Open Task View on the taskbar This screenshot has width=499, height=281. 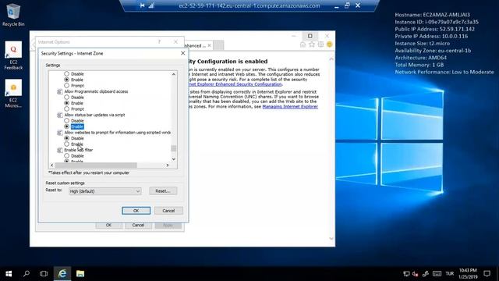point(44,274)
